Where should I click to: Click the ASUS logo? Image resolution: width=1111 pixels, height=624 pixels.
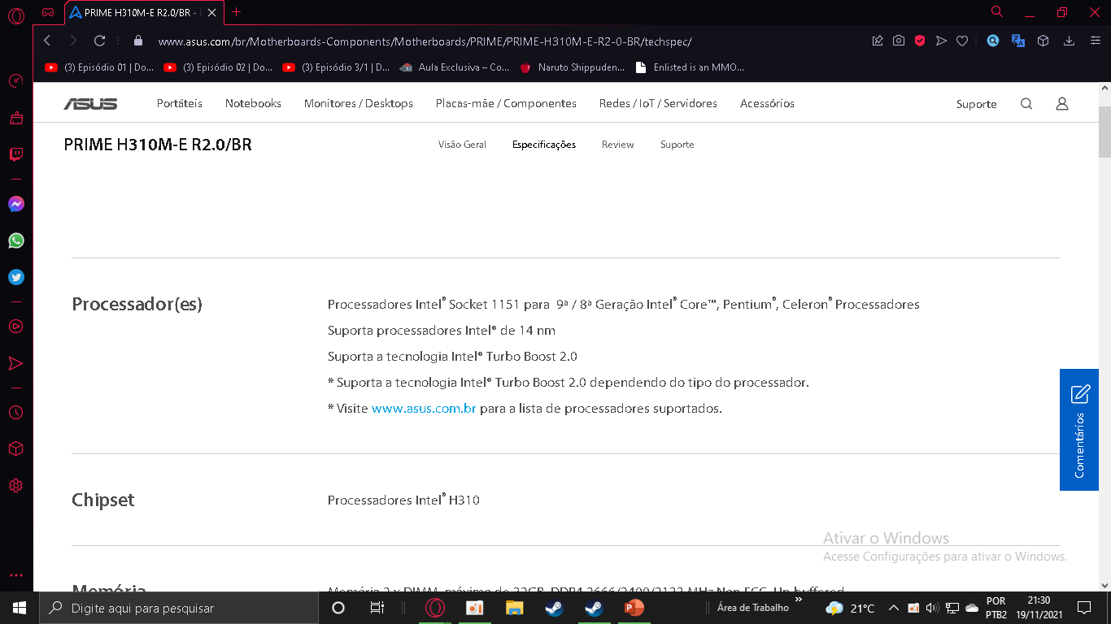pos(90,103)
